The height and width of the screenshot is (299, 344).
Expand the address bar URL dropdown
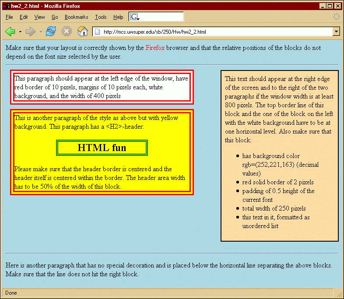point(336,32)
